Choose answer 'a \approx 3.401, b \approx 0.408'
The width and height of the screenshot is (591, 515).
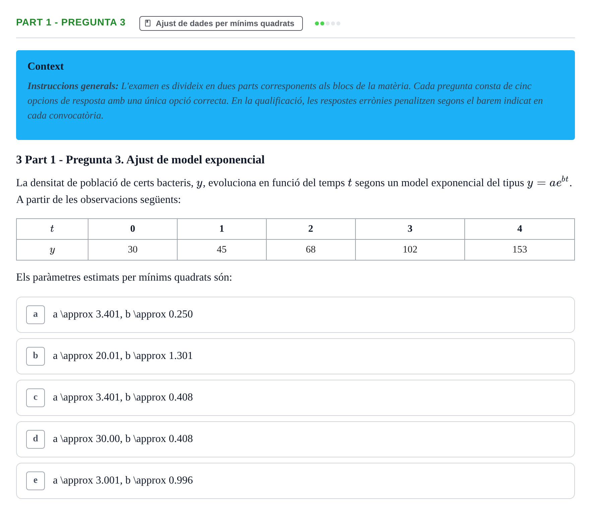295,398
